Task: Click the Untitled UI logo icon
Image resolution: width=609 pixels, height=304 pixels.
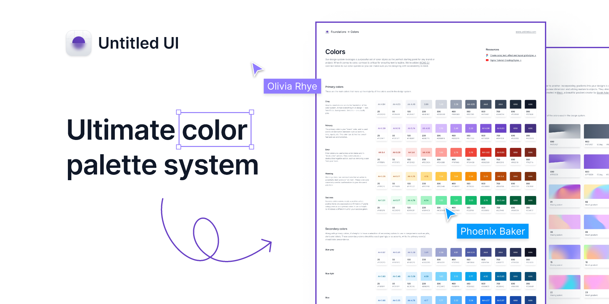Action: [x=79, y=43]
